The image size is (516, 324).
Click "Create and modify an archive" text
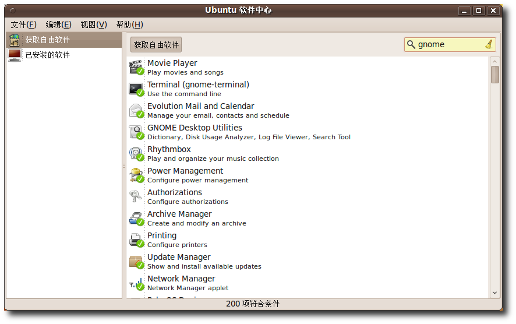click(197, 223)
